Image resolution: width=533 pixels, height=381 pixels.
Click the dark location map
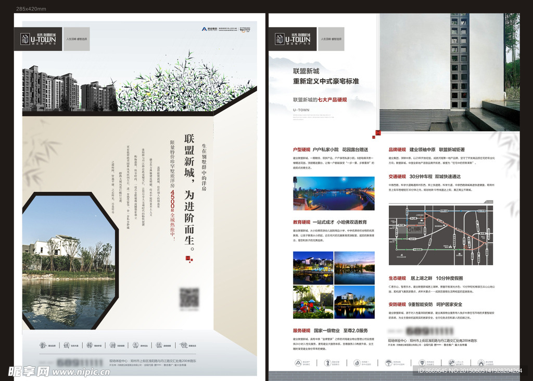click(441, 235)
